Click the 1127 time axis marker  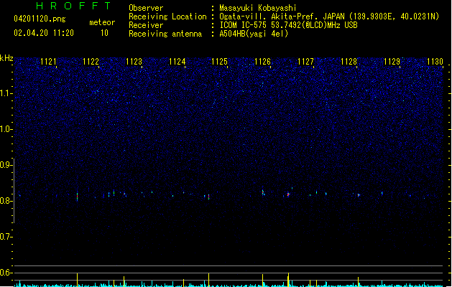pos(305,62)
